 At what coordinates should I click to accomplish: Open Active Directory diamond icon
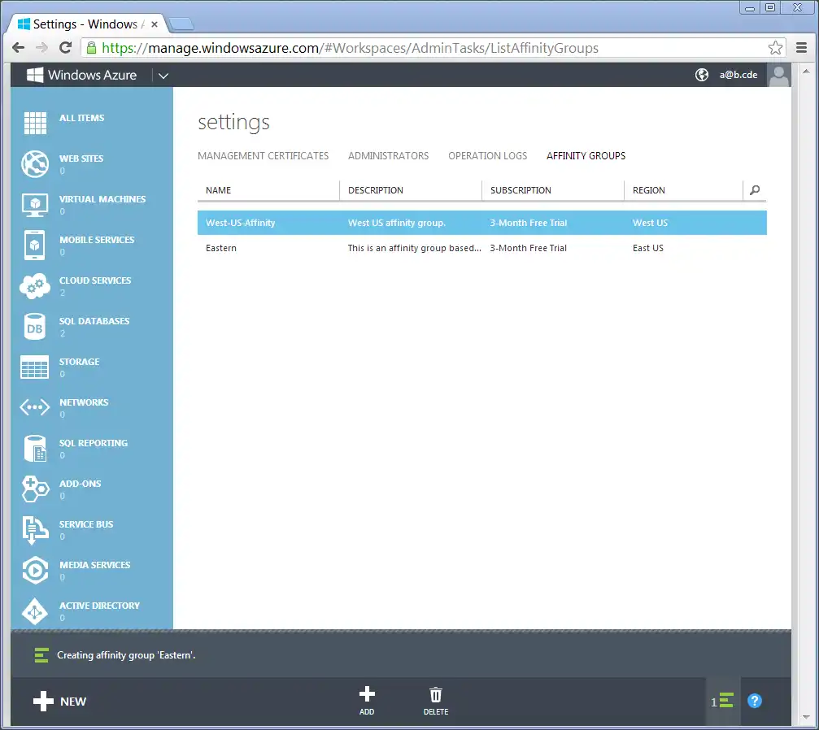[x=35, y=611]
